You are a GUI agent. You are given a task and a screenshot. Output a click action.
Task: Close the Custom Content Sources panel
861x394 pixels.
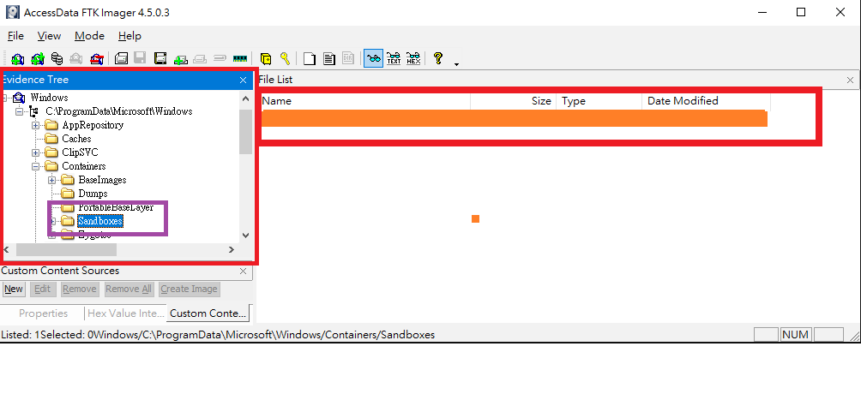pos(244,271)
